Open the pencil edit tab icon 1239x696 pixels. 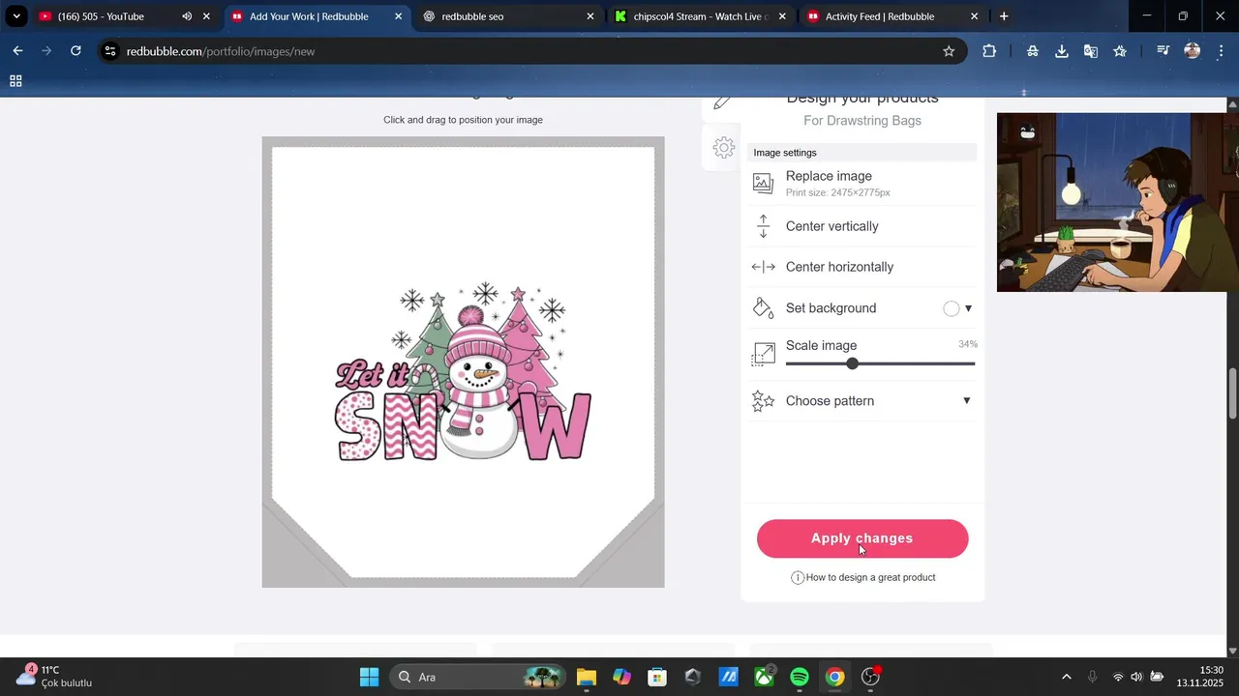point(722,102)
